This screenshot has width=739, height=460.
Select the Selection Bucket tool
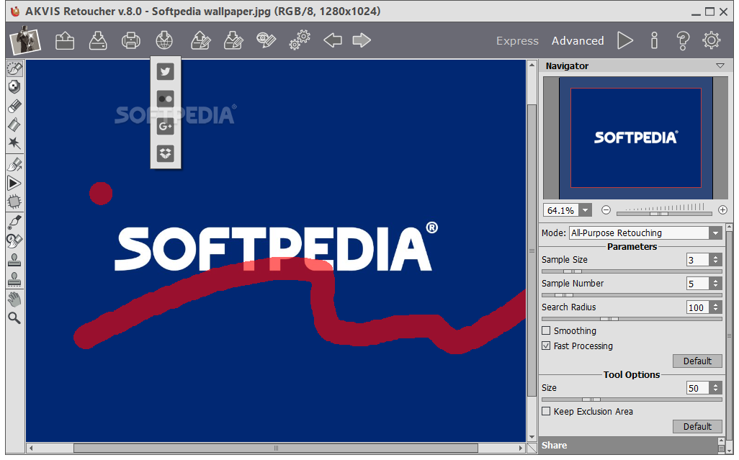tap(14, 125)
